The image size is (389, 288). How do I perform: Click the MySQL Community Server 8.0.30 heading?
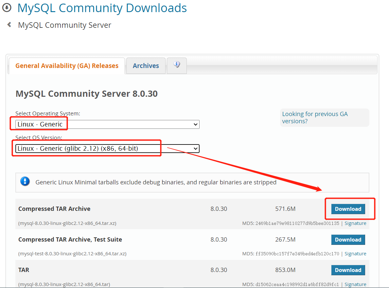(x=87, y=94)
